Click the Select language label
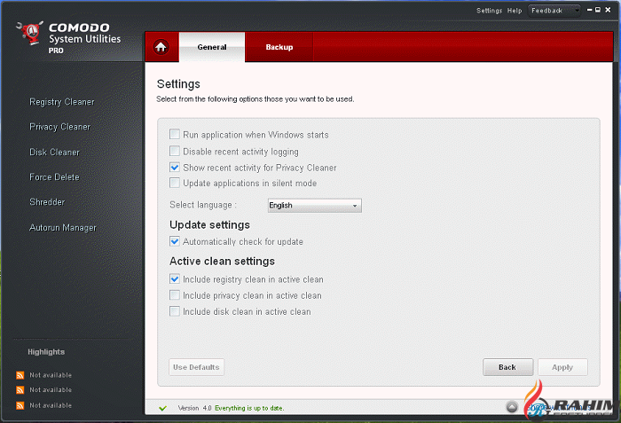The height and width of the screenshot is (423, 621). coord(203,205)
